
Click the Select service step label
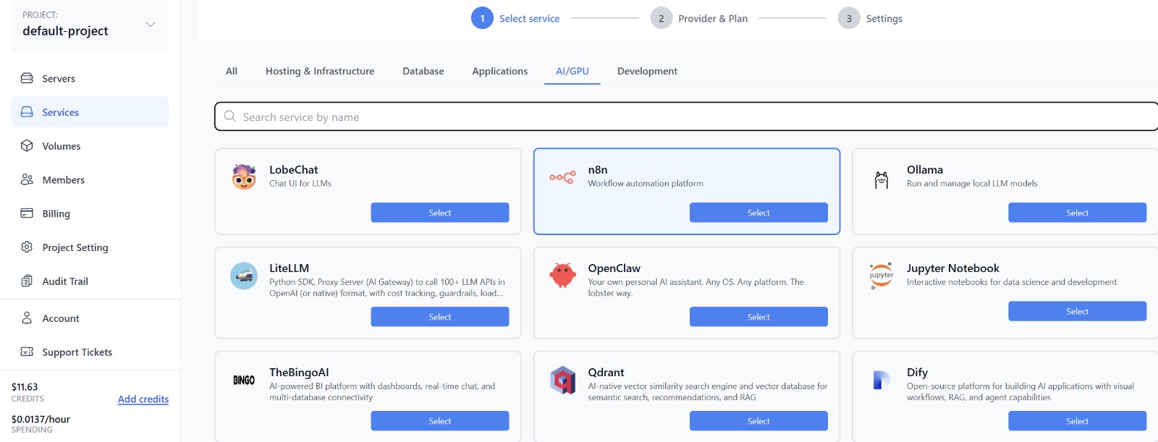click(x=529, y=19)
